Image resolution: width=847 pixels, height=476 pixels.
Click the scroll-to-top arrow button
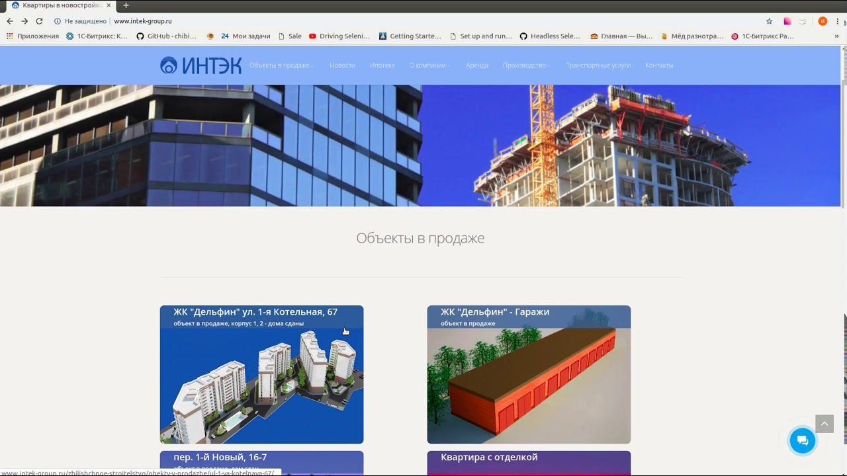tap(825, 424)
